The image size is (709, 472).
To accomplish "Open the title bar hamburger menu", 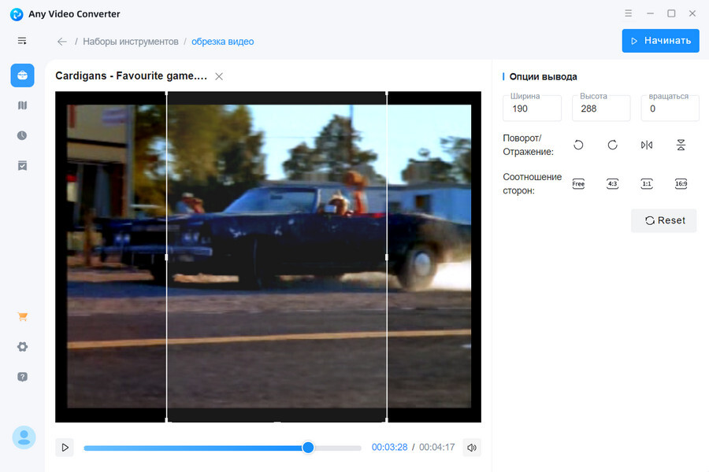I will click(628, 13).
